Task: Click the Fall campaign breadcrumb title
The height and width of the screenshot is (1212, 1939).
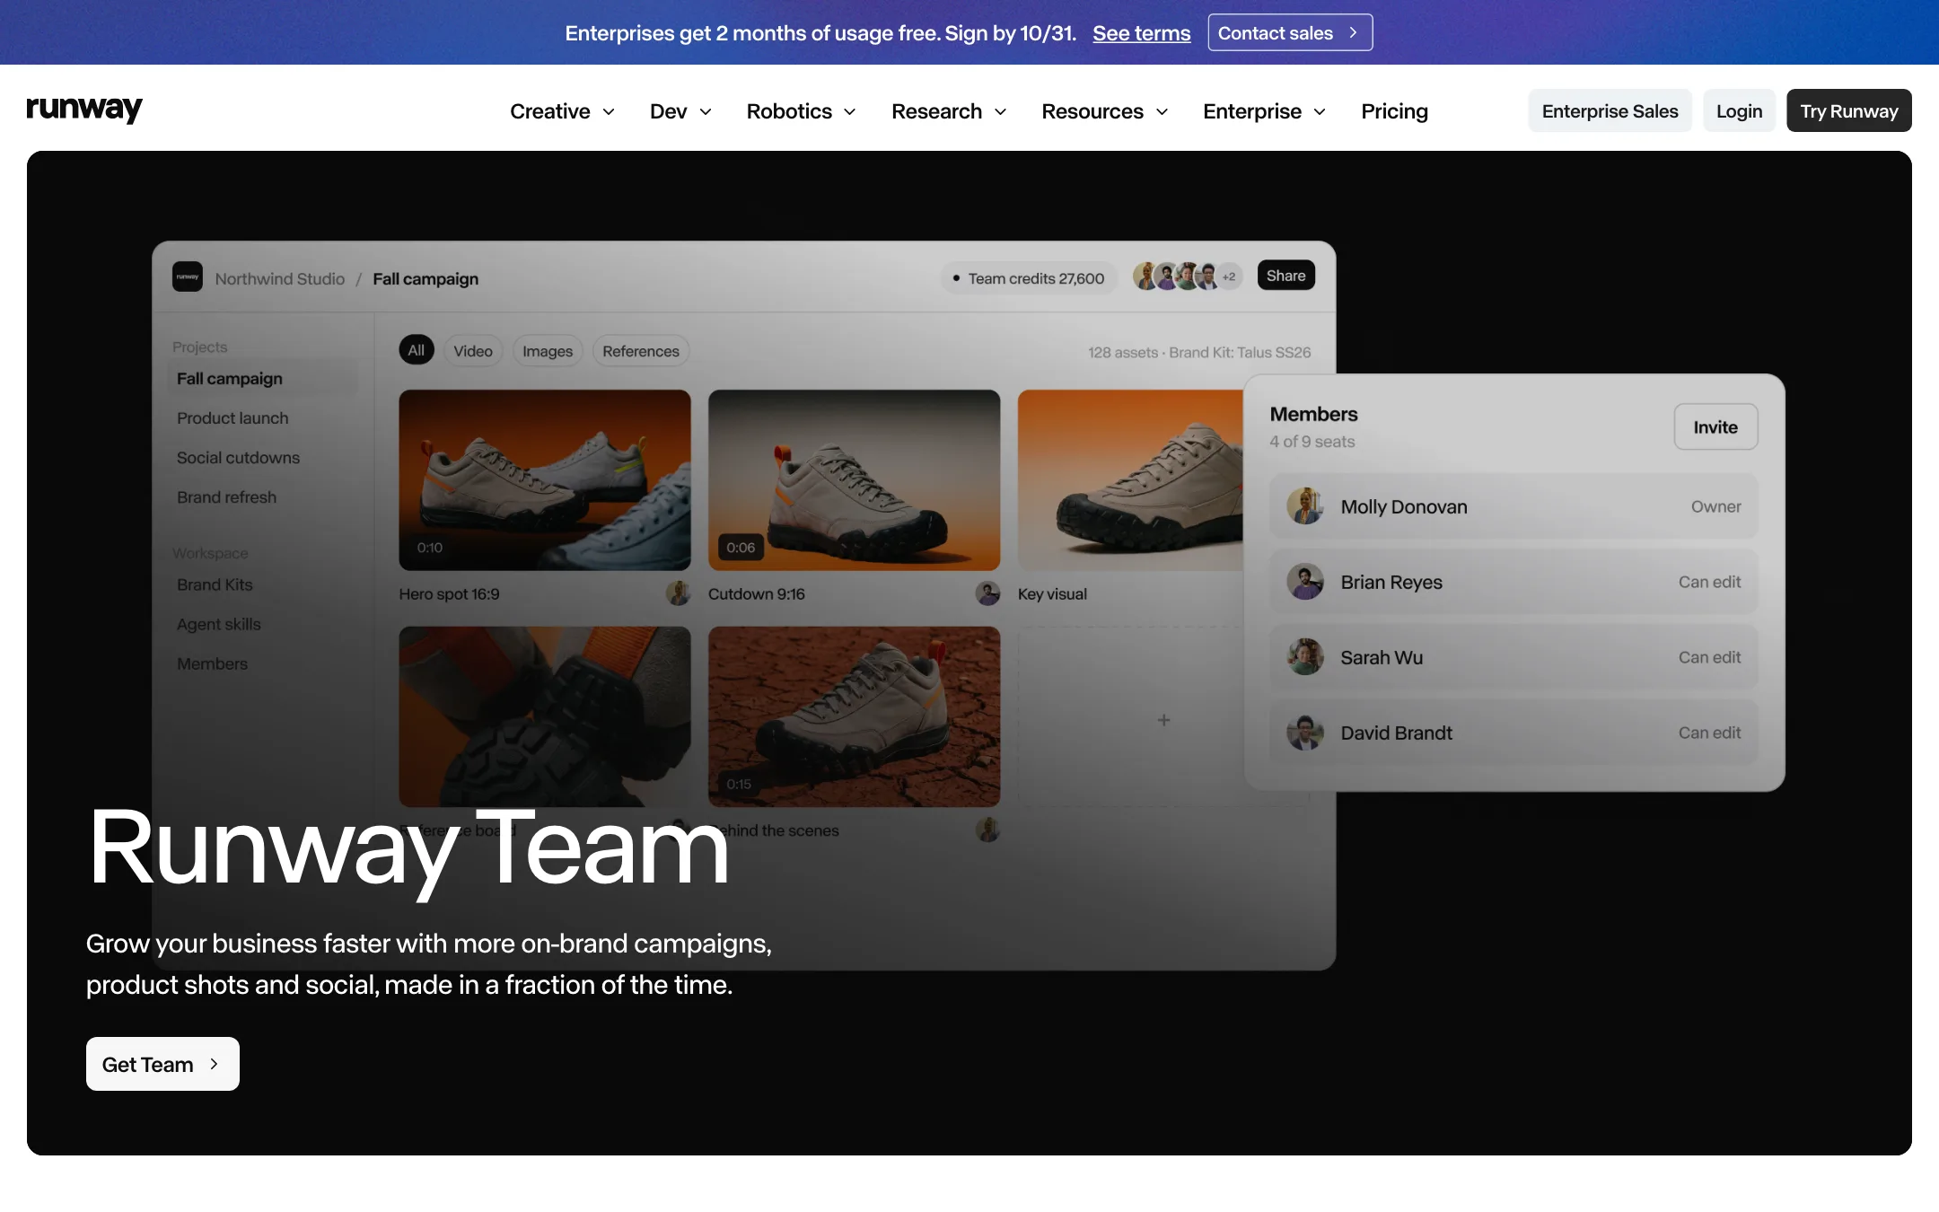Action: (x=426, y=278)
